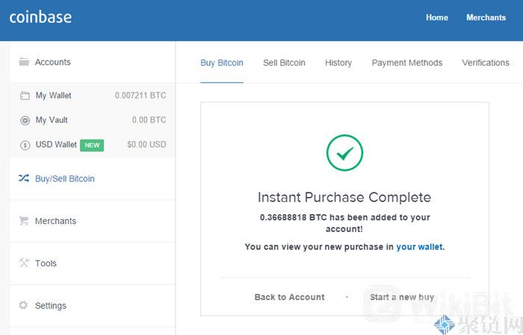The height and width of the screenshot is (335, 523).
Task: Click the Settings gear icon
Action: pos(24,305)
